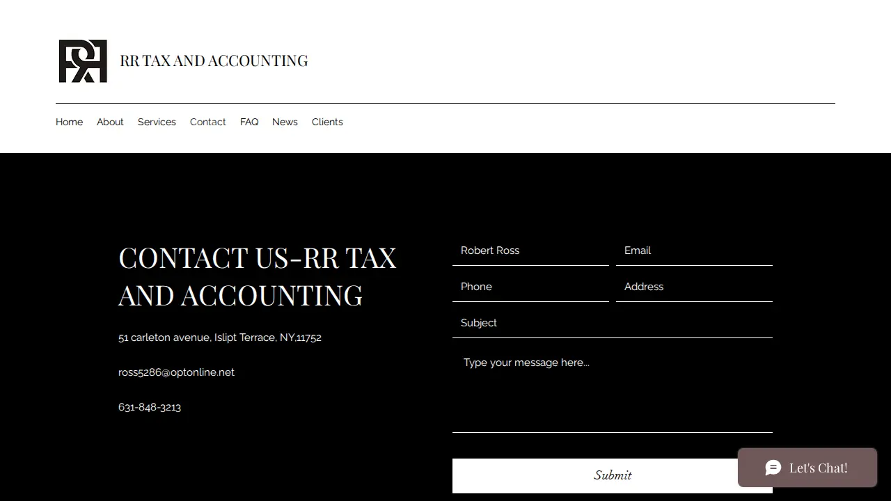Click the RR logo icon
891x501 pixels.
[x=83, y=61]
